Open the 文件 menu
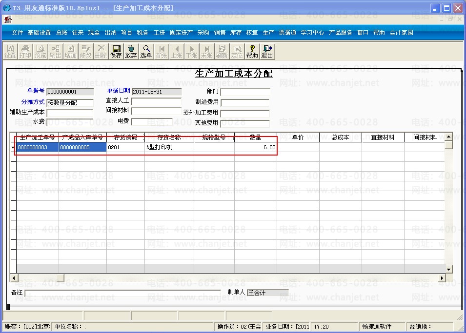 point(17,32)
